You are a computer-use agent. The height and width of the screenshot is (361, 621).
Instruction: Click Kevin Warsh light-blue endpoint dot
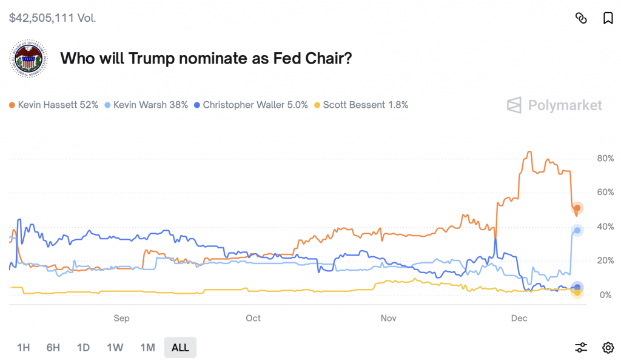click(x=577, y=230)
